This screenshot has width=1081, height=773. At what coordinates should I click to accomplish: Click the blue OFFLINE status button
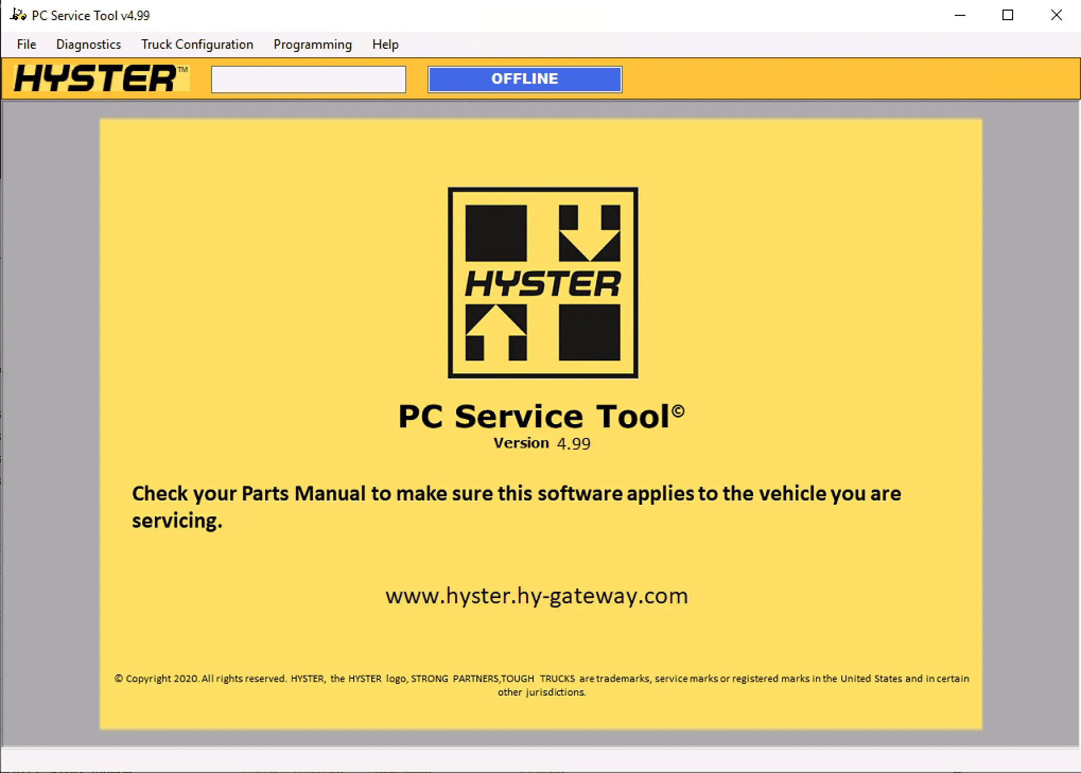coord(525,79)
